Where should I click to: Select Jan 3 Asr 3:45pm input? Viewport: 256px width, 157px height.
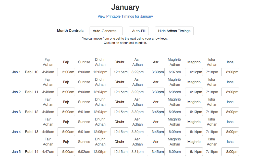[x=156, y=112]
